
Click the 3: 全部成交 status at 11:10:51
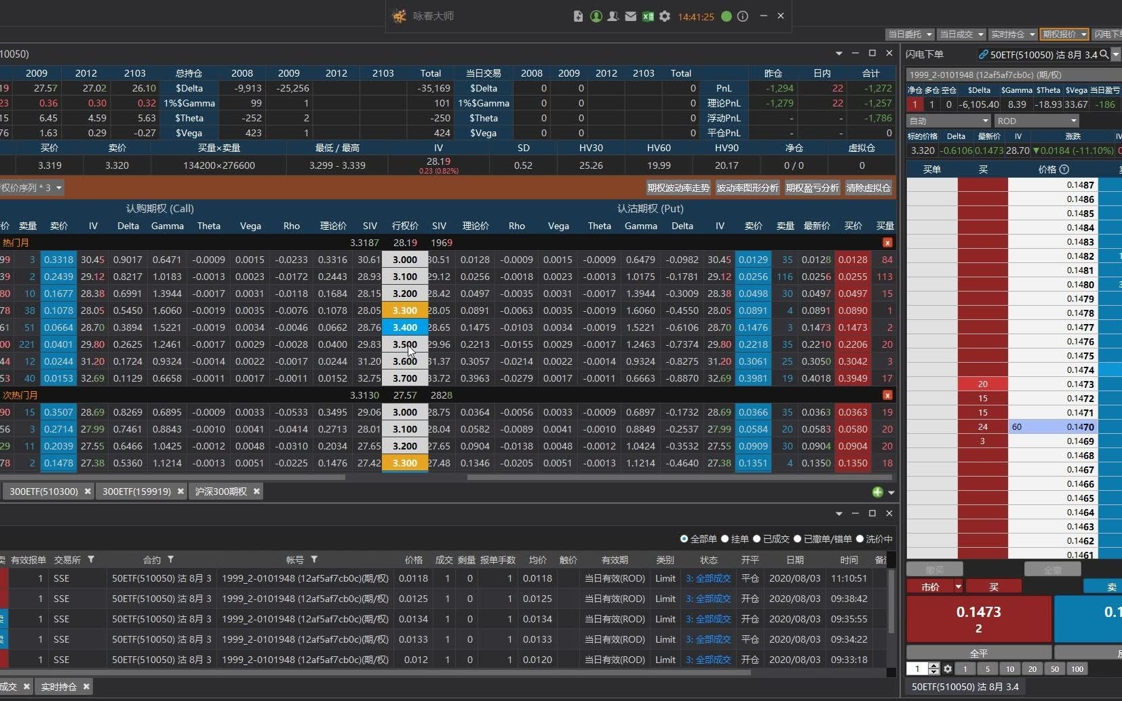pos(708,578)
